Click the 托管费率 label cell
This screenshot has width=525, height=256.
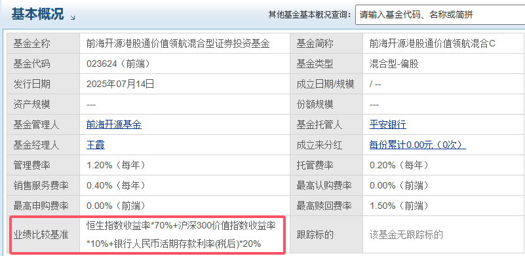326,165
